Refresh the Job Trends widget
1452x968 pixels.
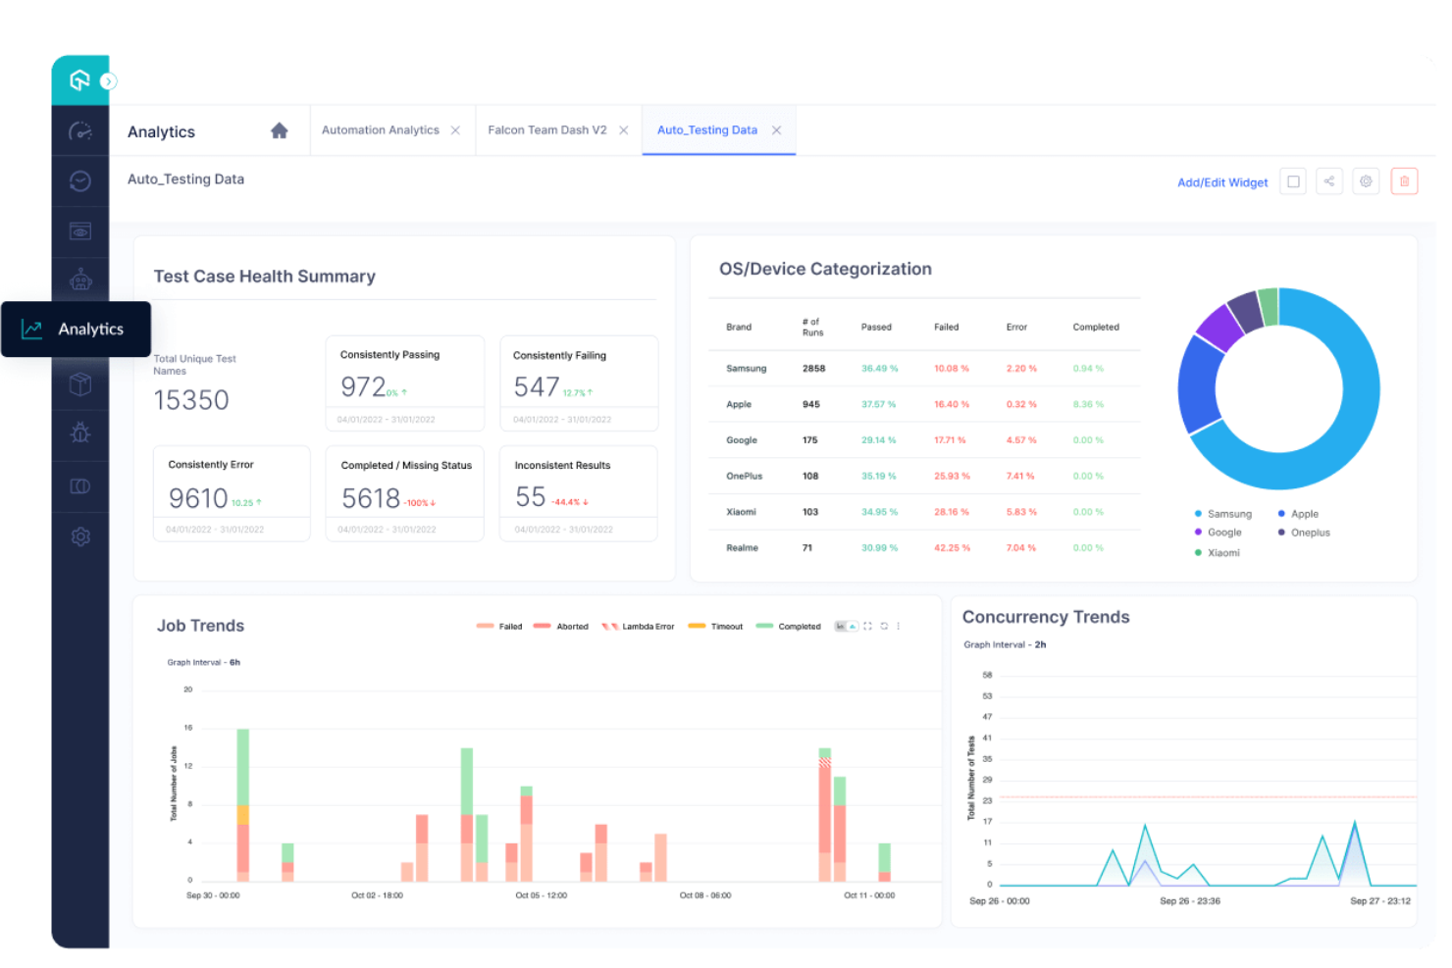[x=884, y=627]
